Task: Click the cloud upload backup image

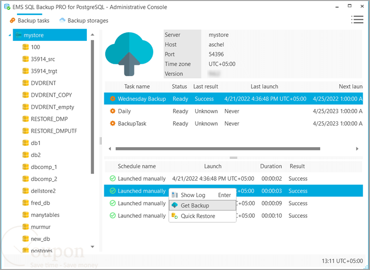Action: pyautogui.click(x=129, y=54)
